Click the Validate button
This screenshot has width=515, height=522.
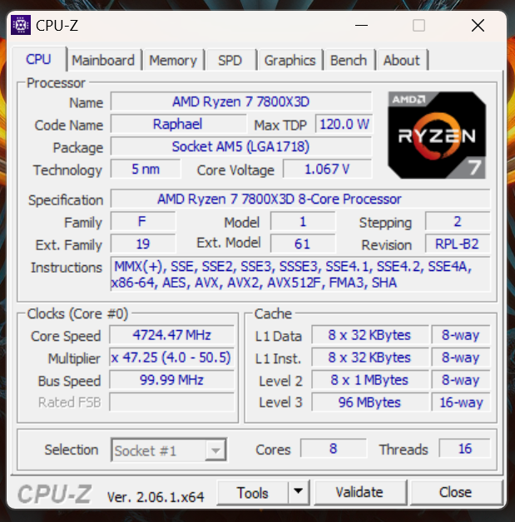pyautogui.click(x=359, y=492)
